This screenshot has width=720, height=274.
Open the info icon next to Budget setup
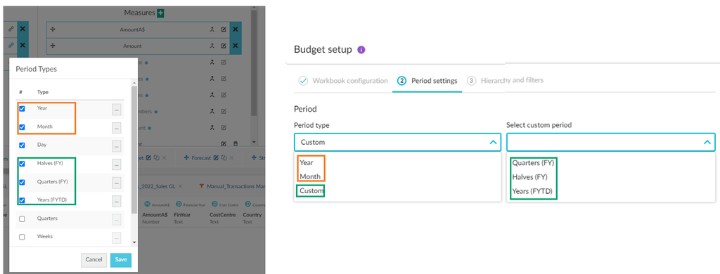[361, 50]
